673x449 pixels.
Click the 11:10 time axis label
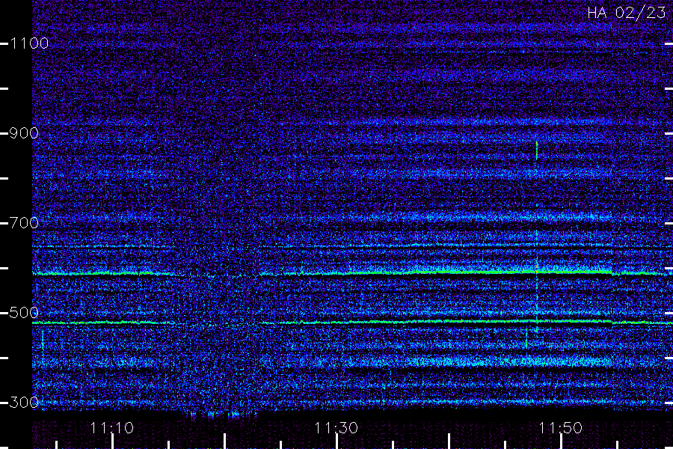(112, 428)
